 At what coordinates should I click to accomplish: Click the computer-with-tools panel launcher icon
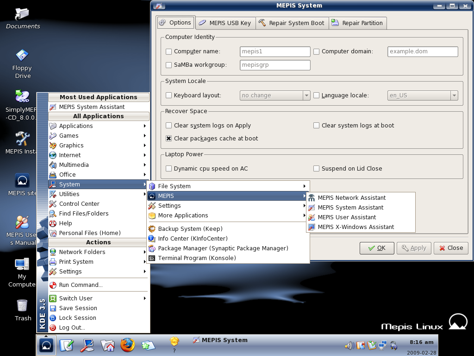click(x=87, y=345)
